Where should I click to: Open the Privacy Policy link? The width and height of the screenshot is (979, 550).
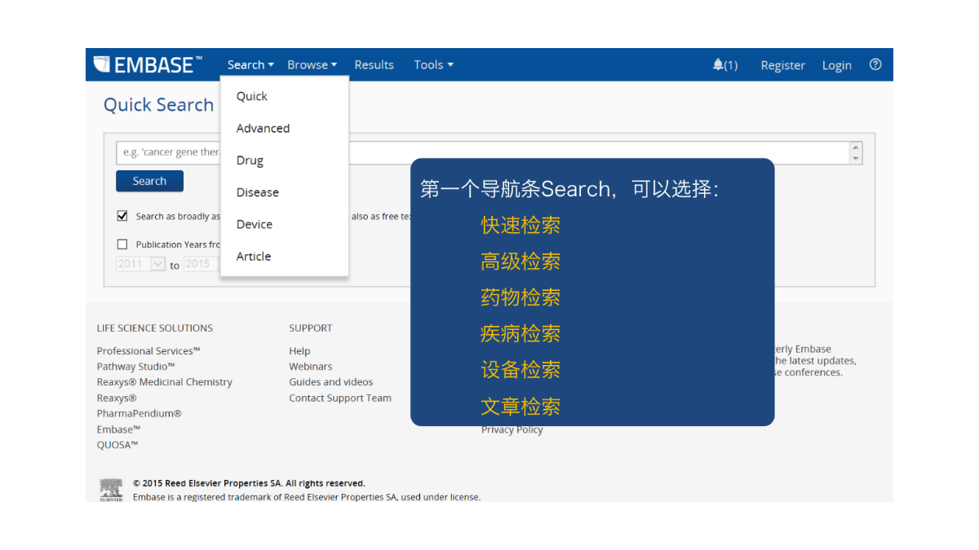tap(512, 430)
